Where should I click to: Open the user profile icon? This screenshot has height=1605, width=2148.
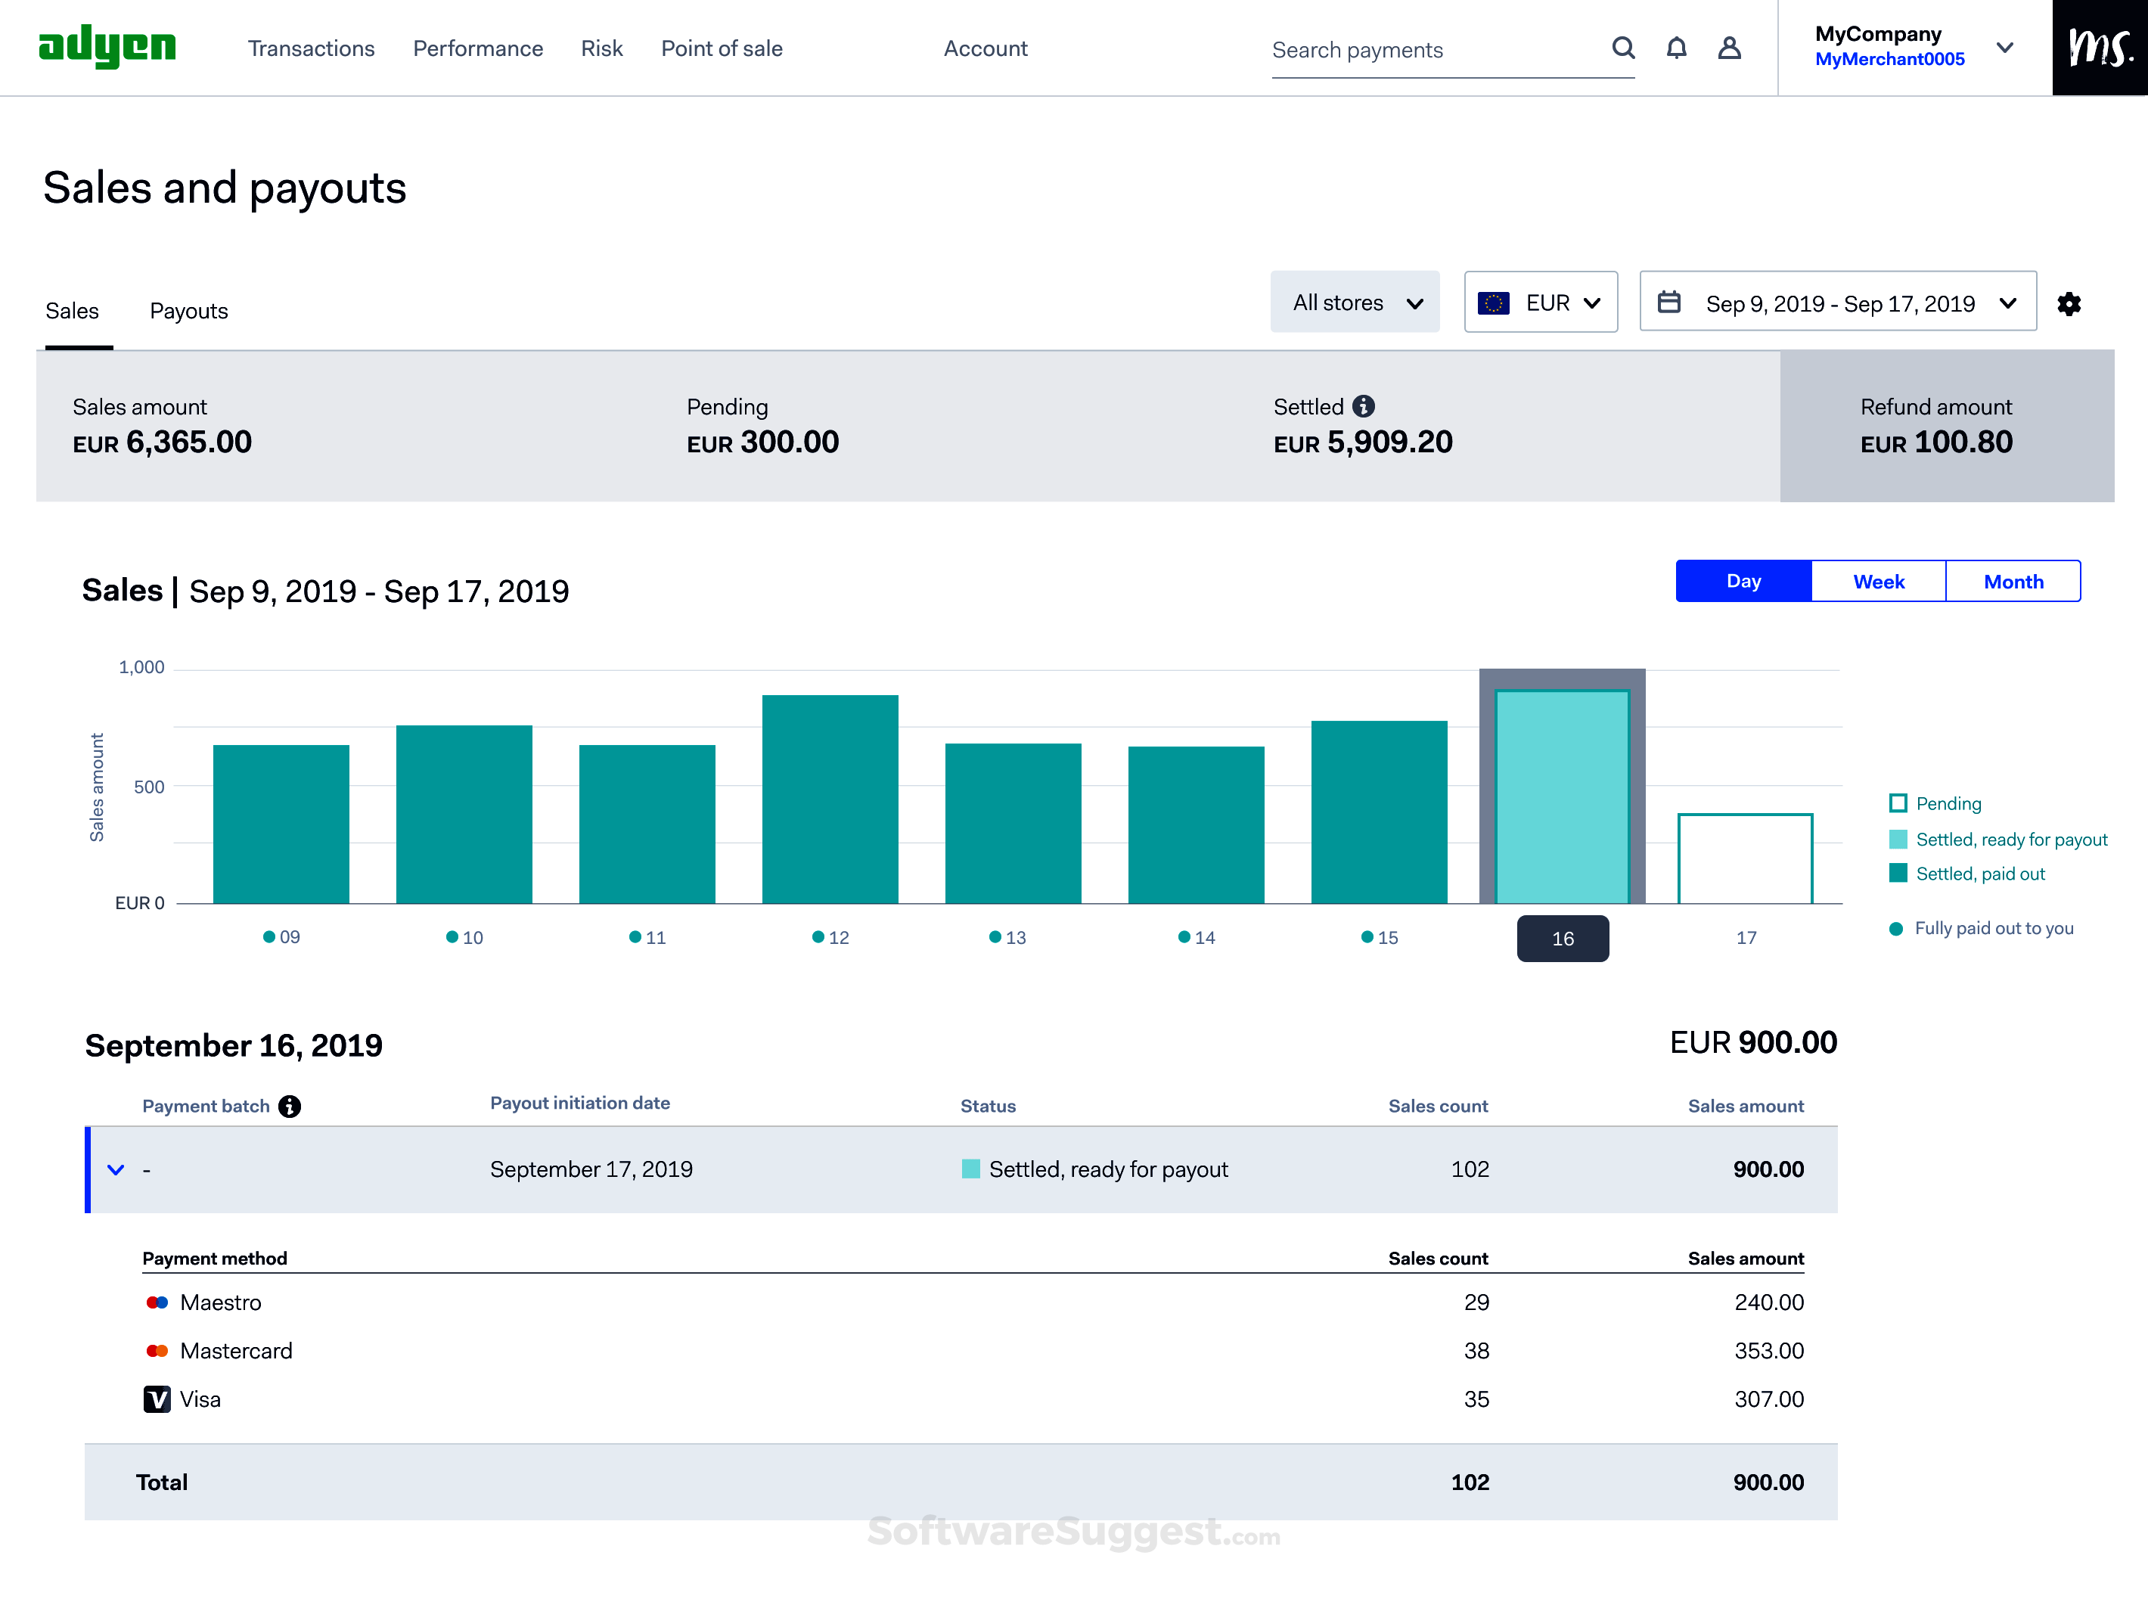click(1730, 48)
